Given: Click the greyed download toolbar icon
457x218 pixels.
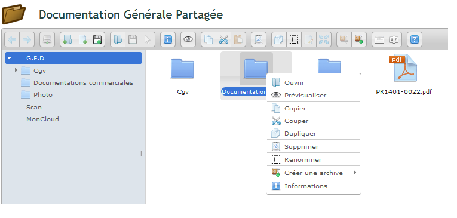Looking at the screenshot, I should tap(133, 39).
